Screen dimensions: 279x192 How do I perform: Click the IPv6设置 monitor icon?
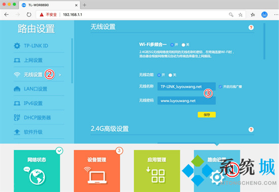pos(17,103)
